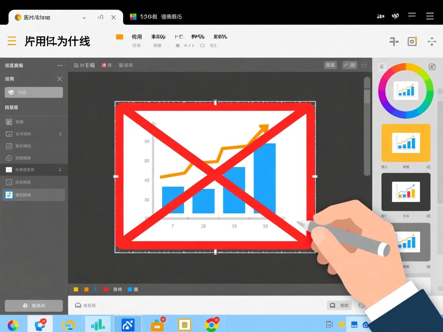Switch to the second tab with the colorful grid icon

133,17
